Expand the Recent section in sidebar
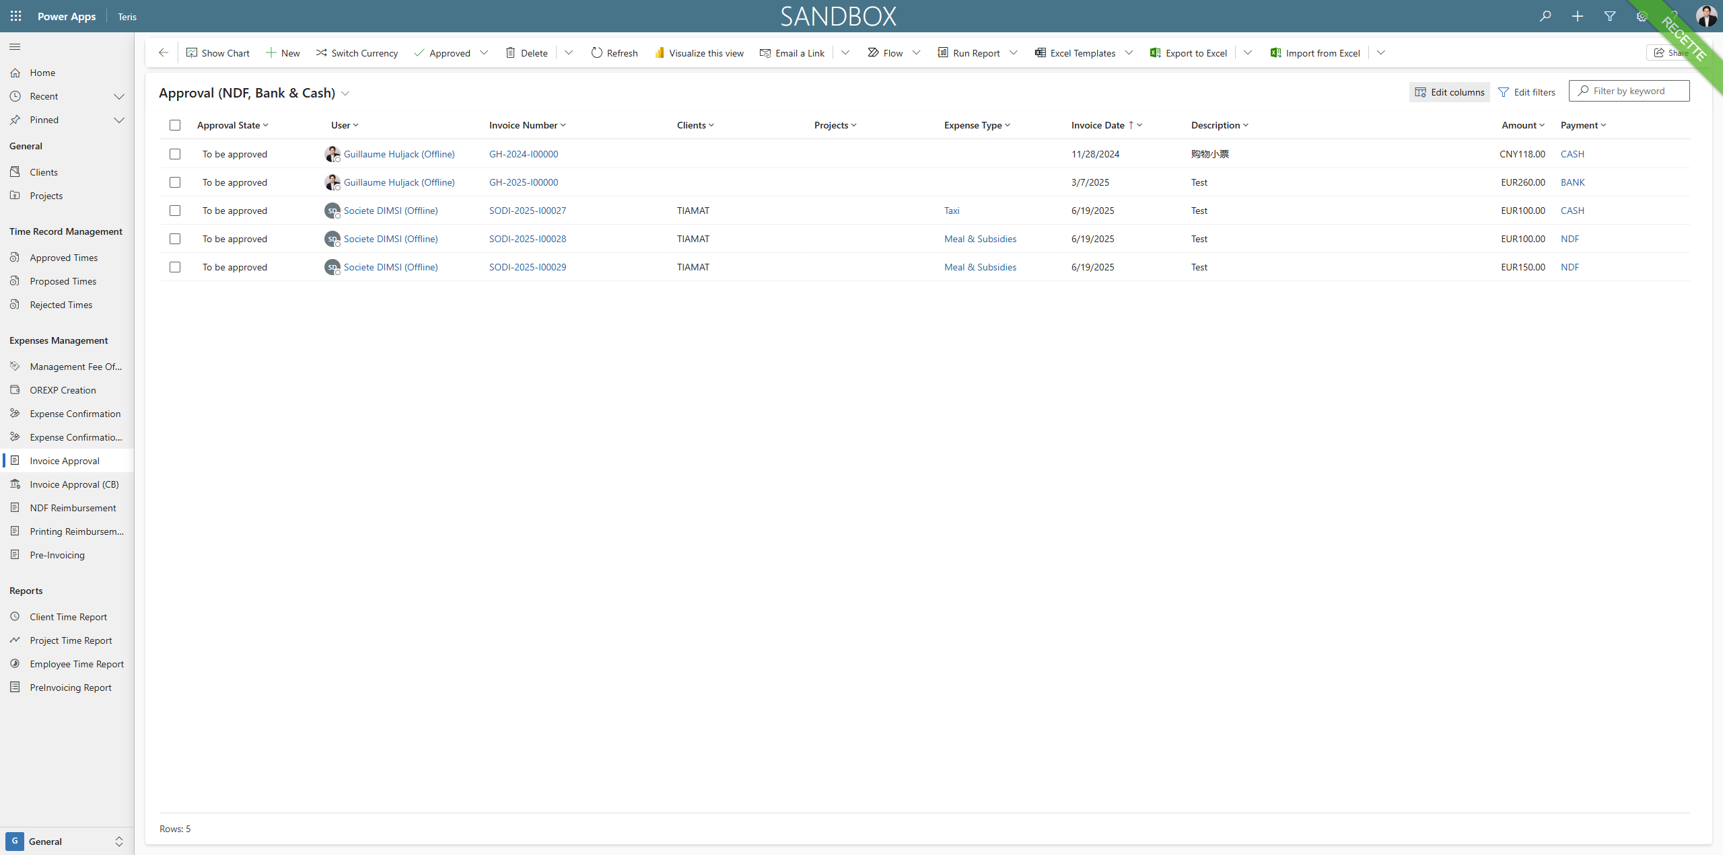The image size is (1723, 855). tap(119, 96)
